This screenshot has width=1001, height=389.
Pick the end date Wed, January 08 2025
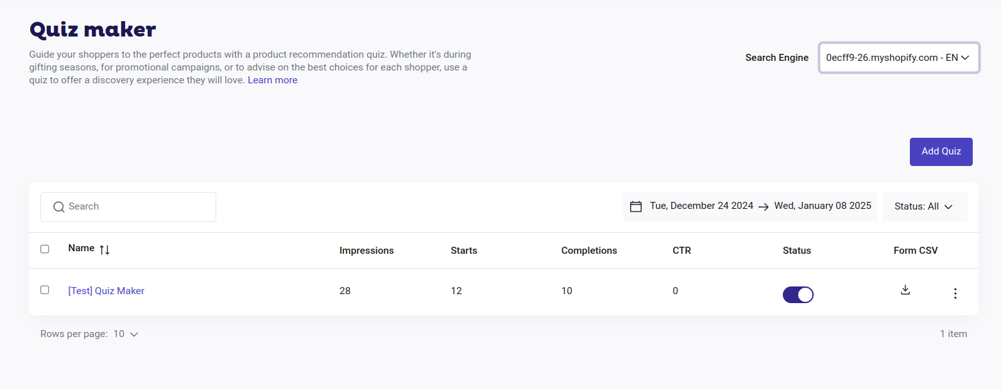click(x=823, y=206)
